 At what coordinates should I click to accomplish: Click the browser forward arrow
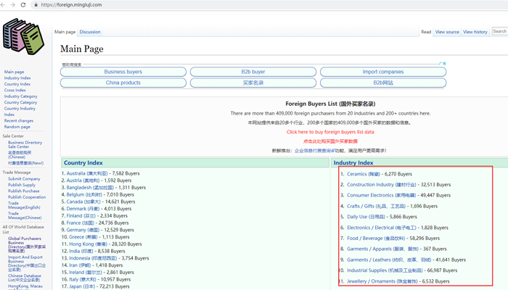[13, 5]
